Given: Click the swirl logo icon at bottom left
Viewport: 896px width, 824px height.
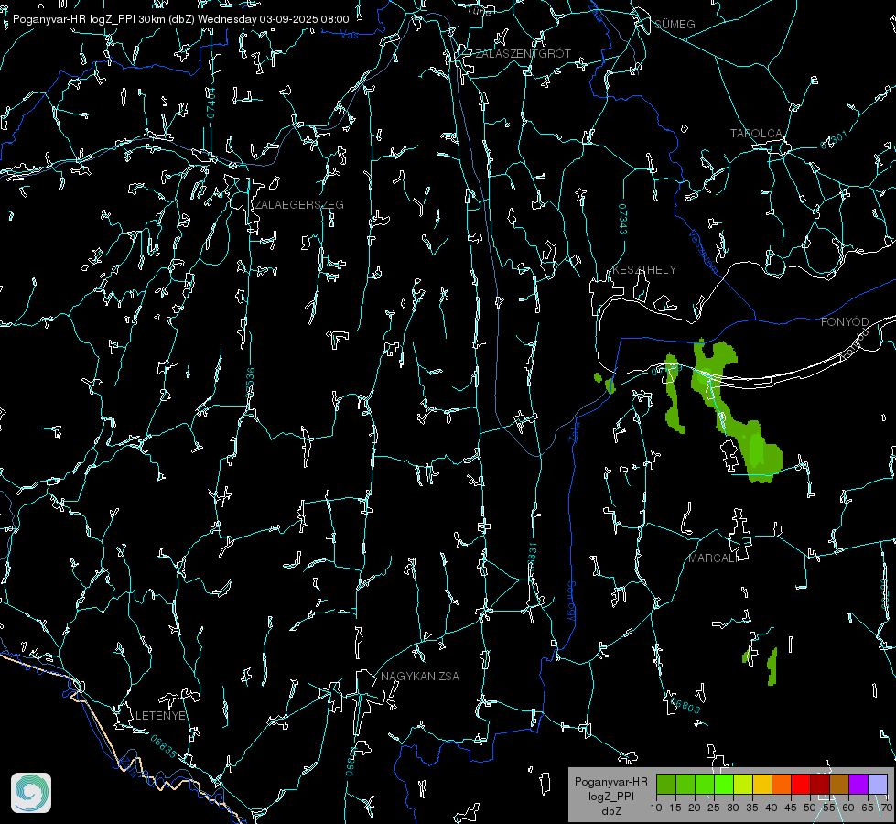Looking at the screenshot, I should click(31, 793).
